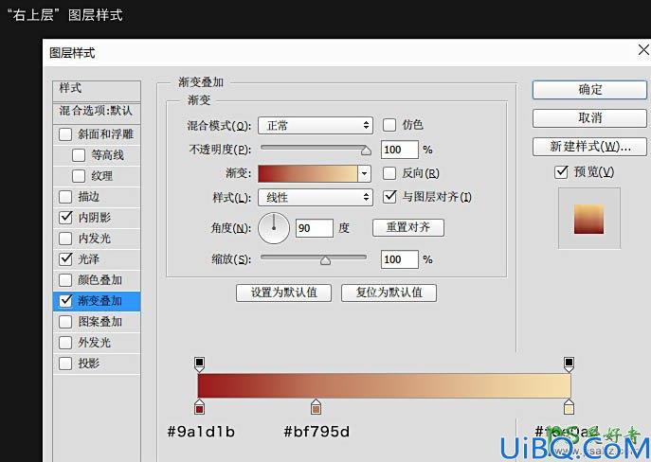The height and width of the screenshot is (462, 651).
Task: Enable the 纹理 checkbox
Action: pyautogui.click(x=79, y=176)
